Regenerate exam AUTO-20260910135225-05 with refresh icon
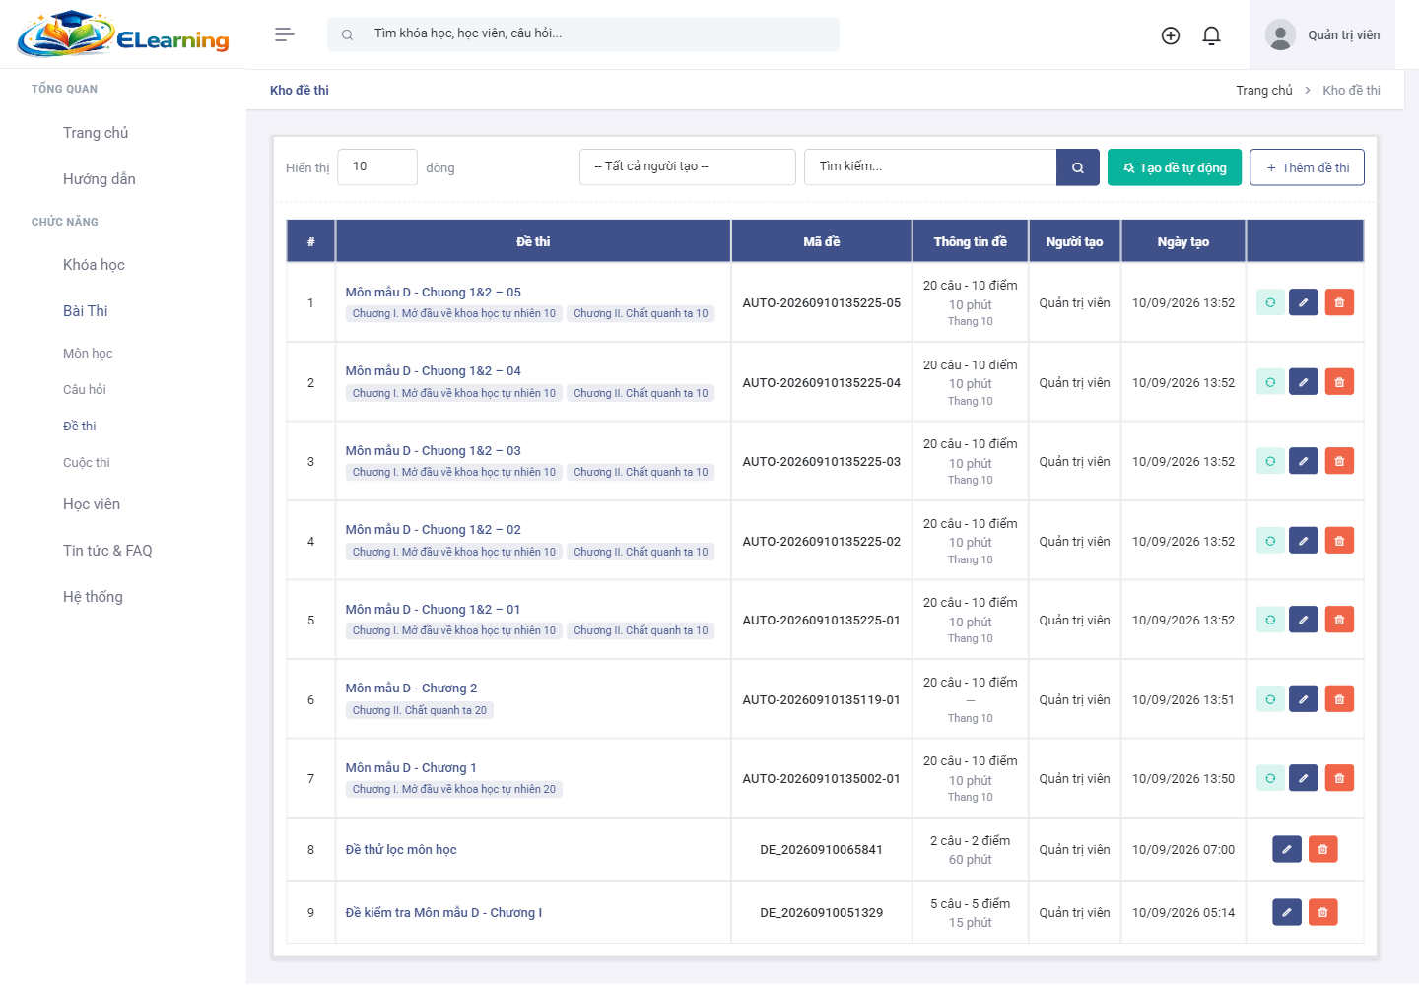The image size is (1419, 985). pyautogui.click(x=1270, y=302)
